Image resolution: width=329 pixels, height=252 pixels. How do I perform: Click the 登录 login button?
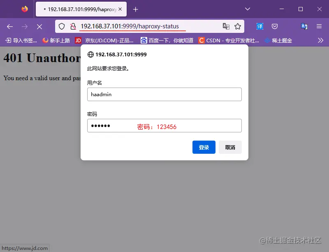tap(204, 147)
